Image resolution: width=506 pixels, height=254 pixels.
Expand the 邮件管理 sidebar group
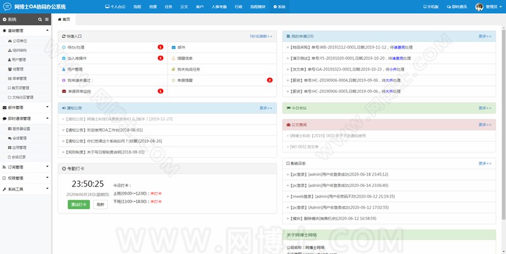click(x=25, y=107)
